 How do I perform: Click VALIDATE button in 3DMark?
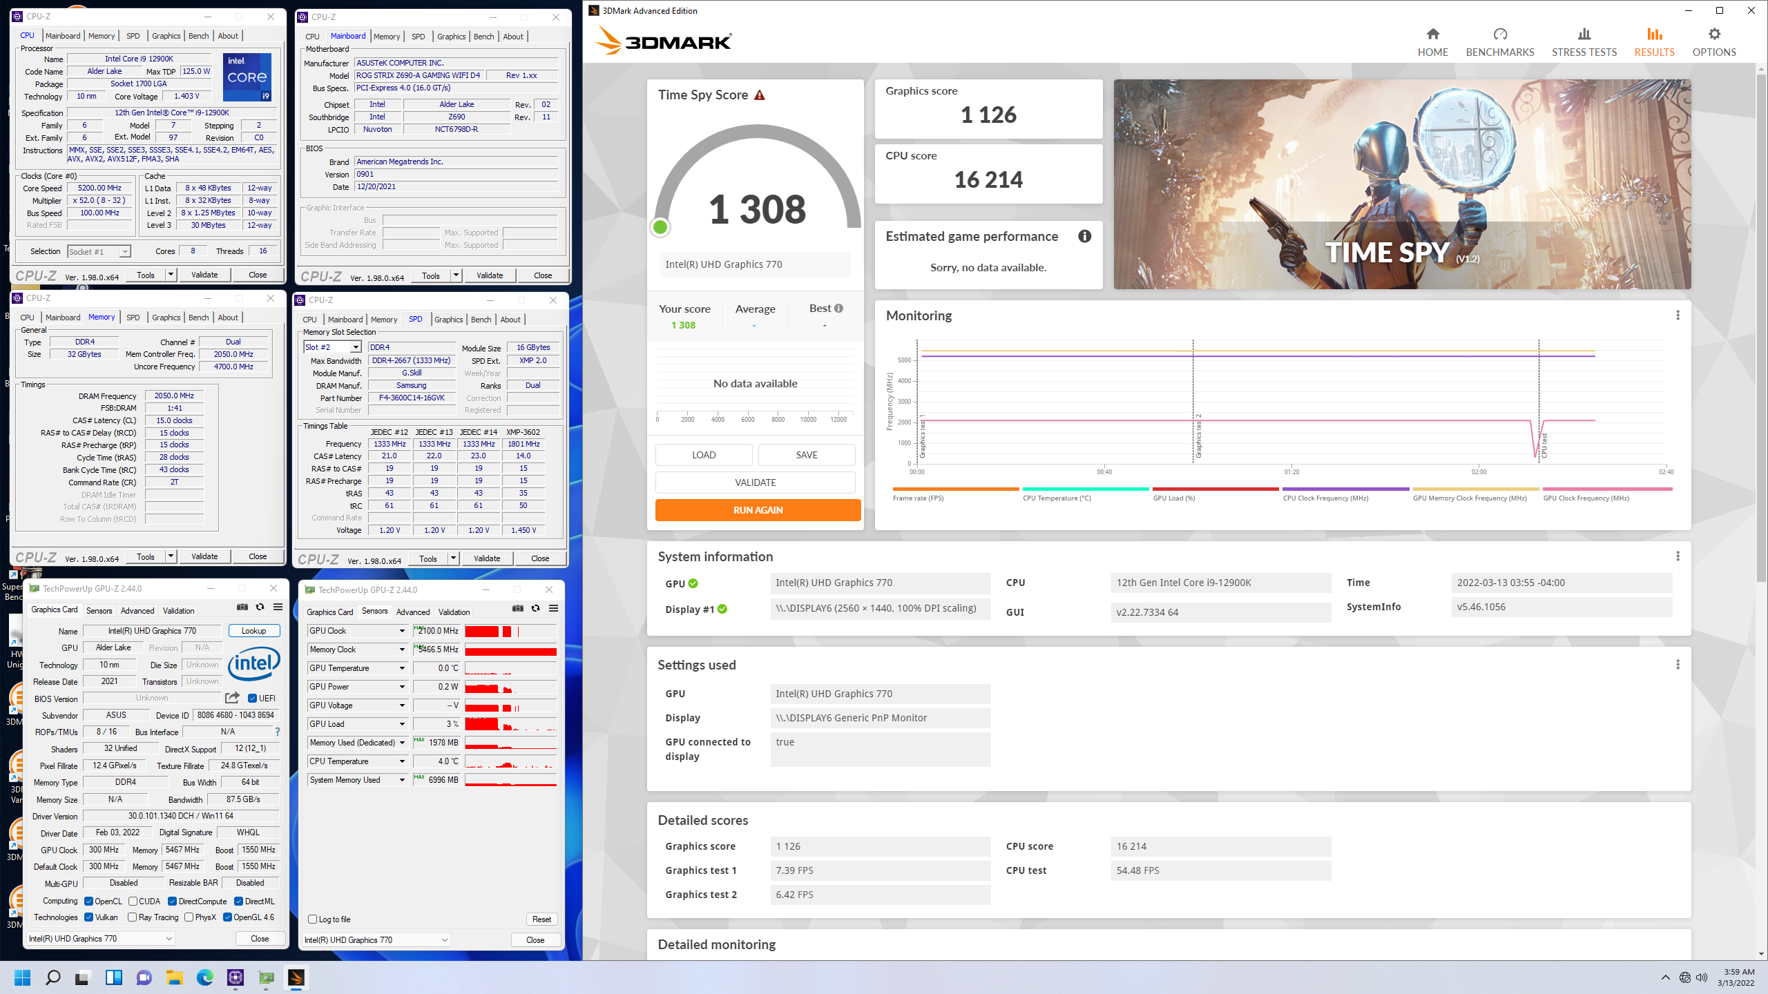pyautogui.click(x=755, y=483)
